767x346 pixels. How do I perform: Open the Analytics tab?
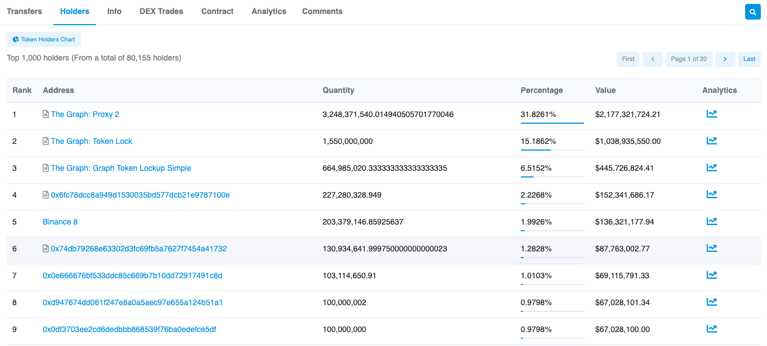point(269,11)
